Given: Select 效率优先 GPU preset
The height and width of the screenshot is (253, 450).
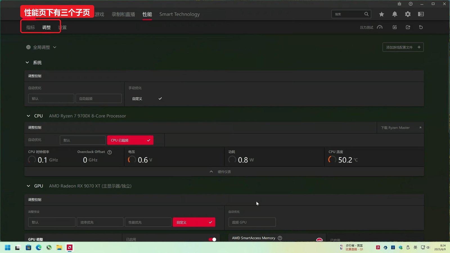Looking at the screenshot, I should point(100,222).
